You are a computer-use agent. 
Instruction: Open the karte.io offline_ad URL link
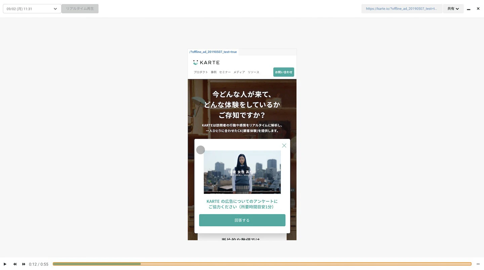(402, 9)
